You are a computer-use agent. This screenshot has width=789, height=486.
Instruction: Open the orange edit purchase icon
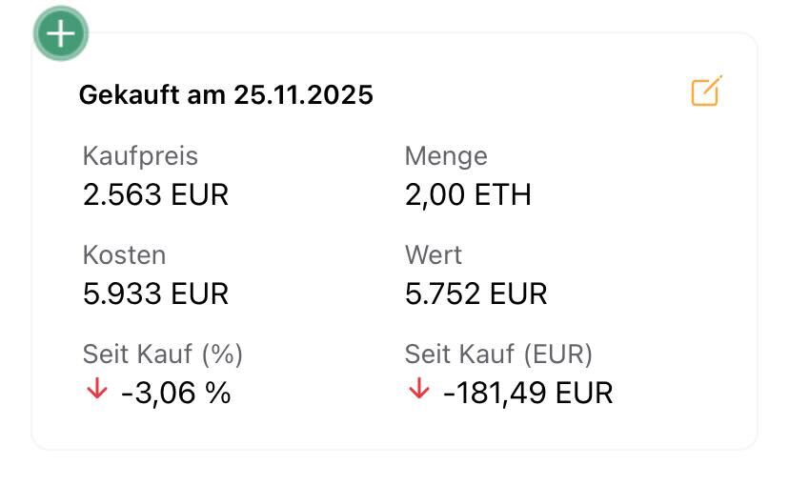tap(706, 92)
